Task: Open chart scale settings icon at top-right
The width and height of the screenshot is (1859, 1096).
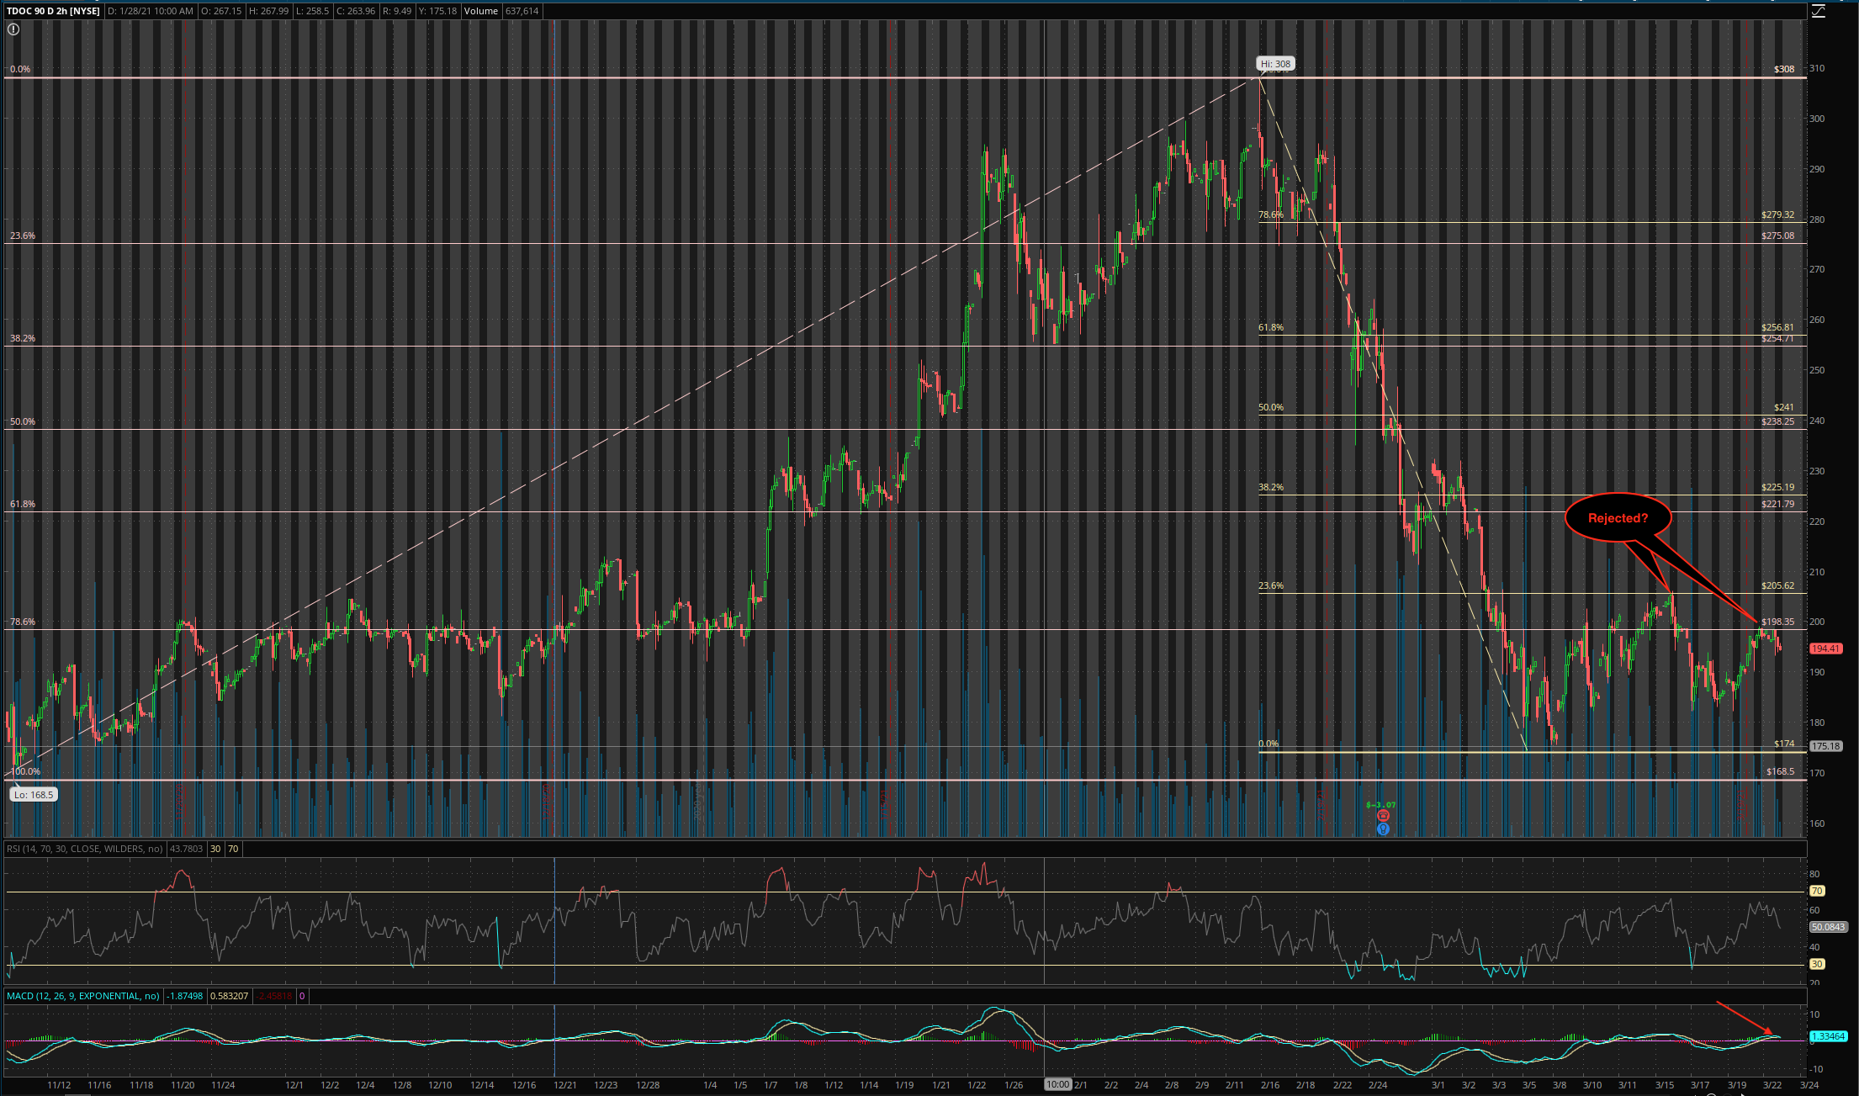Action: (x=1818, y=11)
